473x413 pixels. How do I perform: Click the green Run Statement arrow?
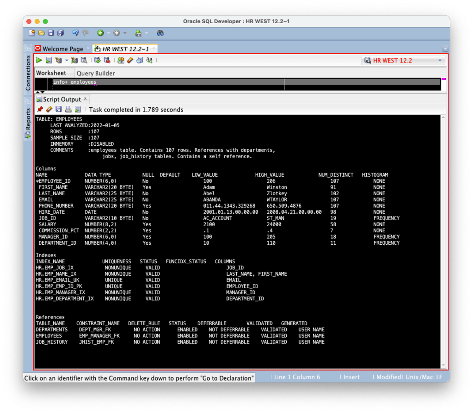pos(39,60)
